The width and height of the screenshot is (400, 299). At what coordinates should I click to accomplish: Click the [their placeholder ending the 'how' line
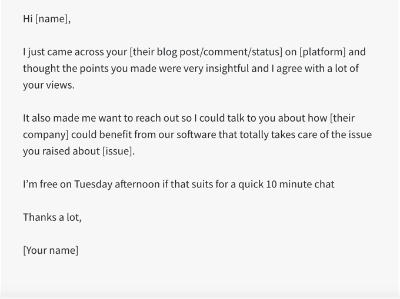click(x=342, y=118)
